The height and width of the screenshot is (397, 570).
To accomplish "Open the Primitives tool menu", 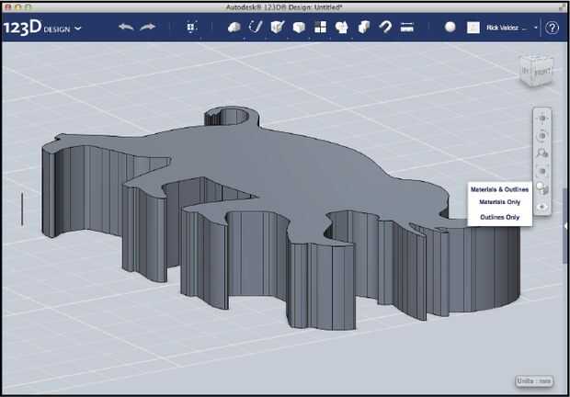I will pos(234,28).
